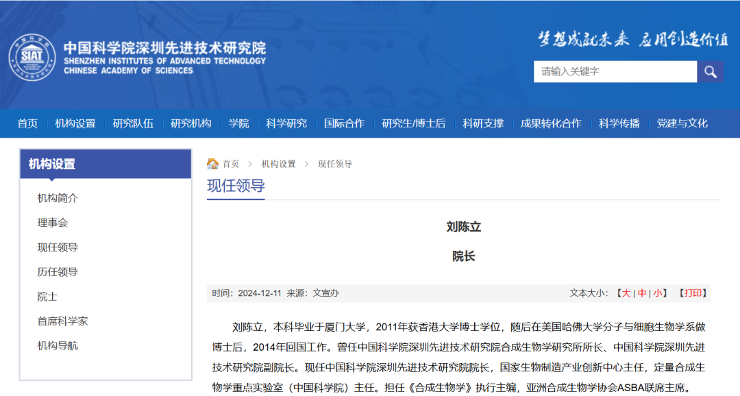This screenshot has width=740, height=396.
Task: Click the 机构设置 breadcrumb link
Action: click(x=278, y=164)
